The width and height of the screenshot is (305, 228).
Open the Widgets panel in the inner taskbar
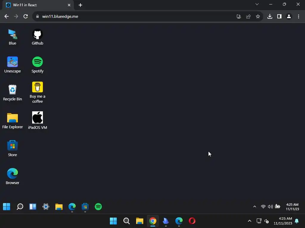tap(33, 207)
